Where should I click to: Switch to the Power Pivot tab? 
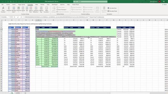coord(76,5)
